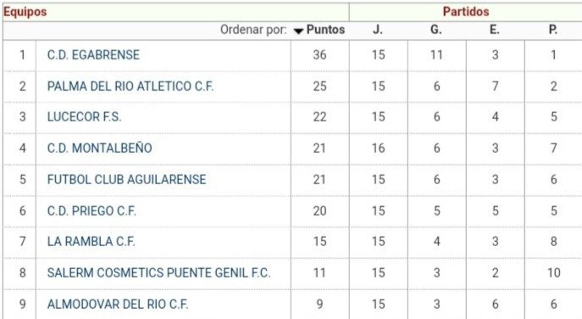Viewport: 582px width, 319px height.
Task: Open SALERM COSMETICS PUENTE GENIL F.C.
Action: pyautogui.click(x=159, y=273)
